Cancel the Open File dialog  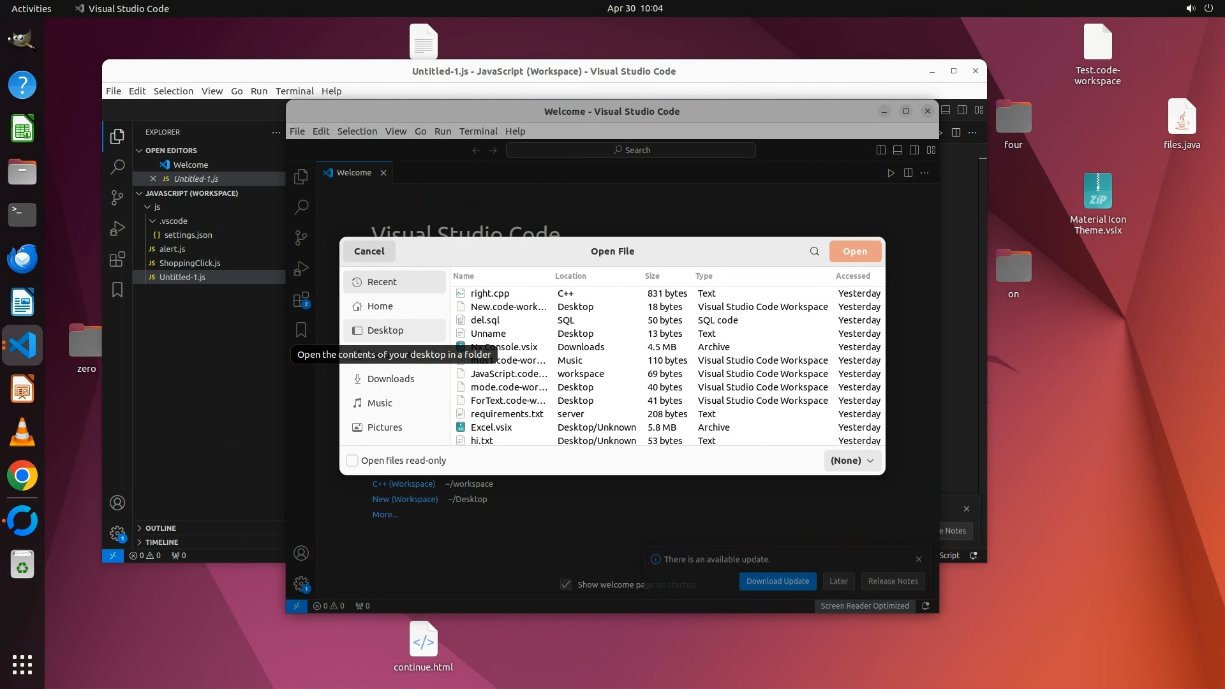coord(369,251)
